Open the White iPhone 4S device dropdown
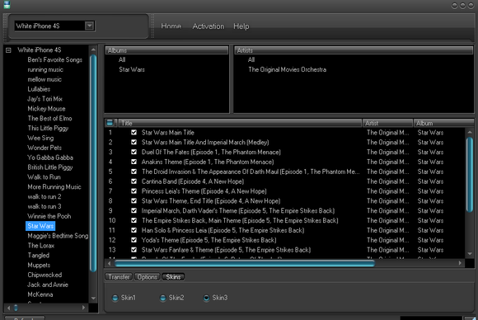Screen dimensions: 478x320 click(x=89, y=26)
